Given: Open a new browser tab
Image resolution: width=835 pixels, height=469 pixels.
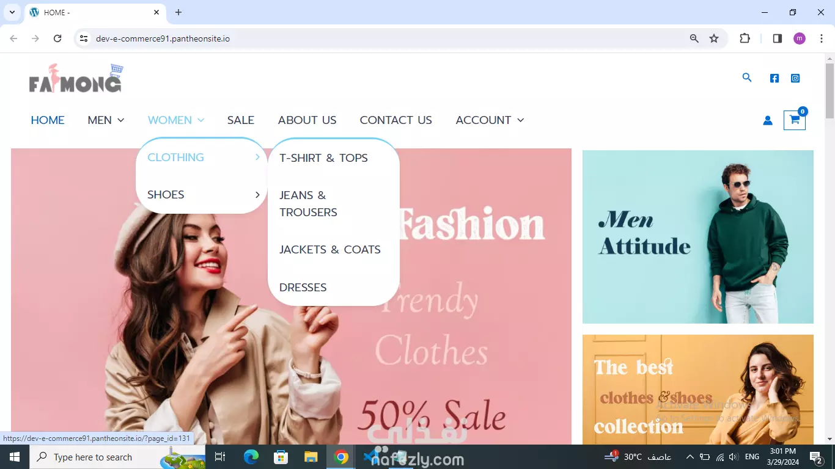Looking at the screenshot, I should click(178, 12).
